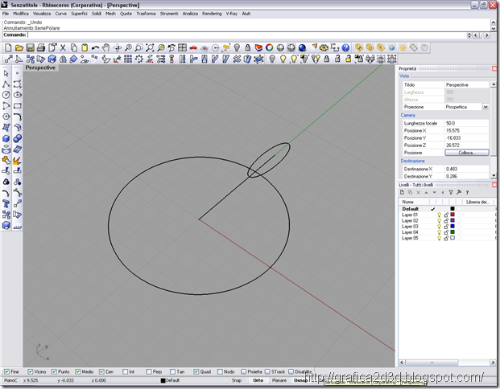Click the Undo arrow icon
Viewport: 500px width, 389px height.
tap(95, 47)
